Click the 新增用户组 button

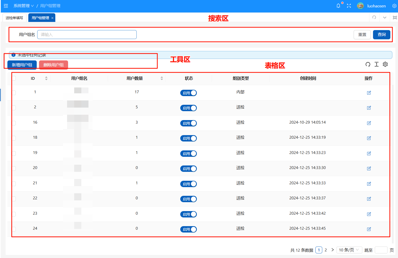(x=22, y=65)
